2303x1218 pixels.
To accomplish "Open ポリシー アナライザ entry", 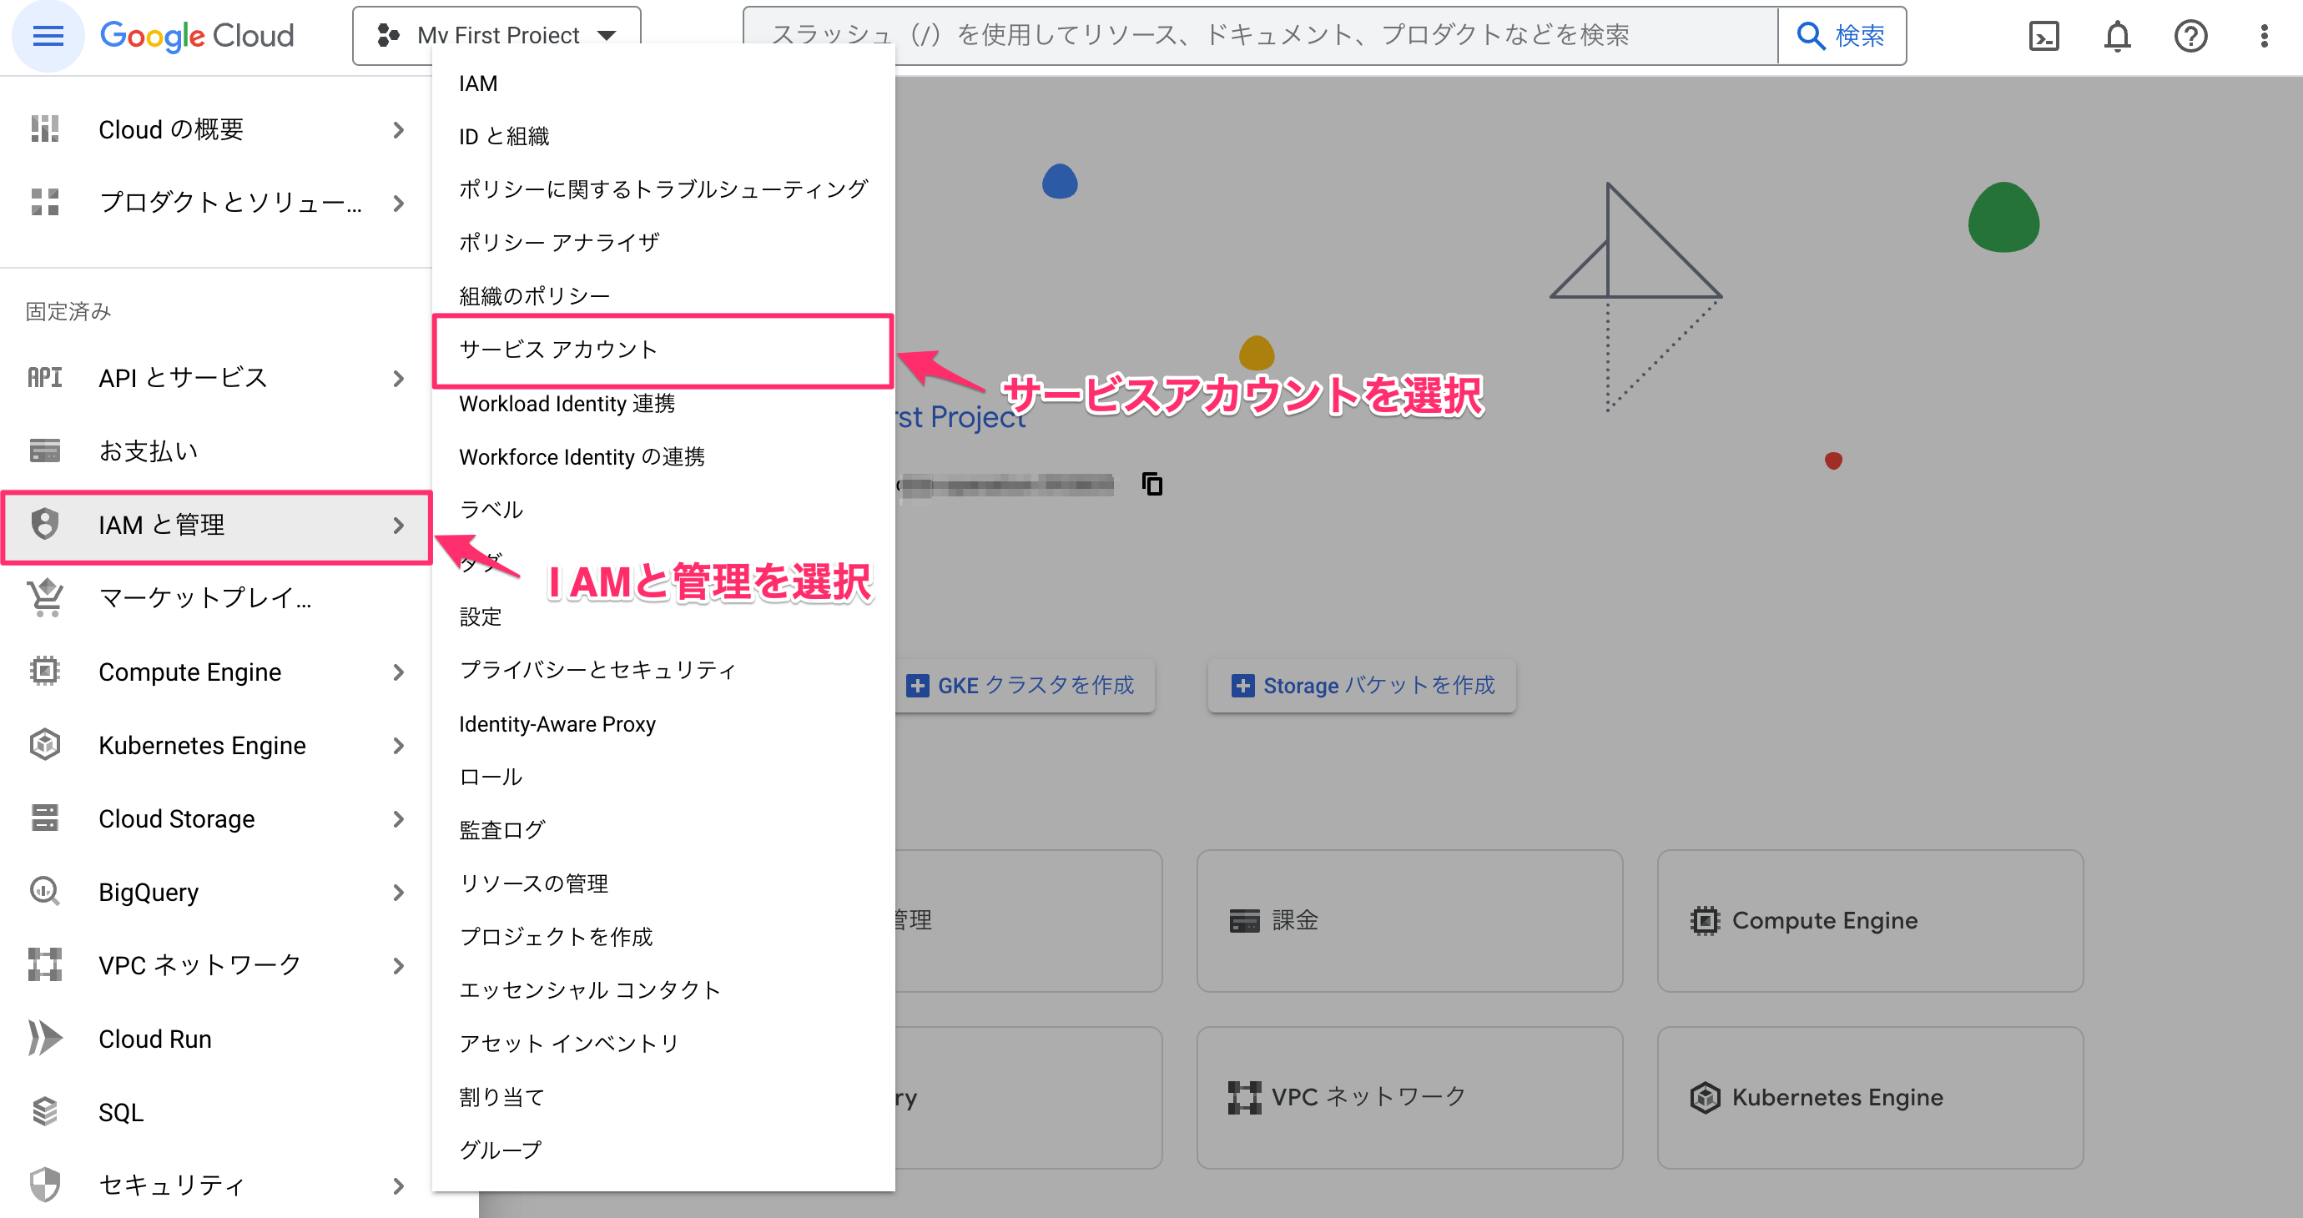I will (x=663, y=243).
